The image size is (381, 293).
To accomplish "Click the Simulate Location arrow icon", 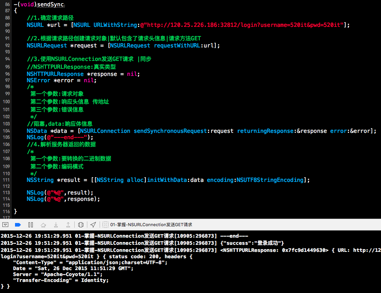I will click(x=93, y=225).
